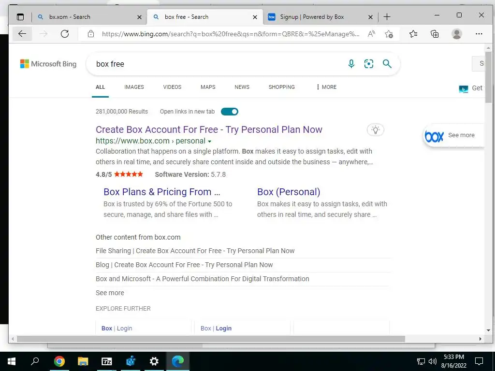This screenshot has width=495, height=371.
Task: Go back using the back arrow
Action: 22,34
